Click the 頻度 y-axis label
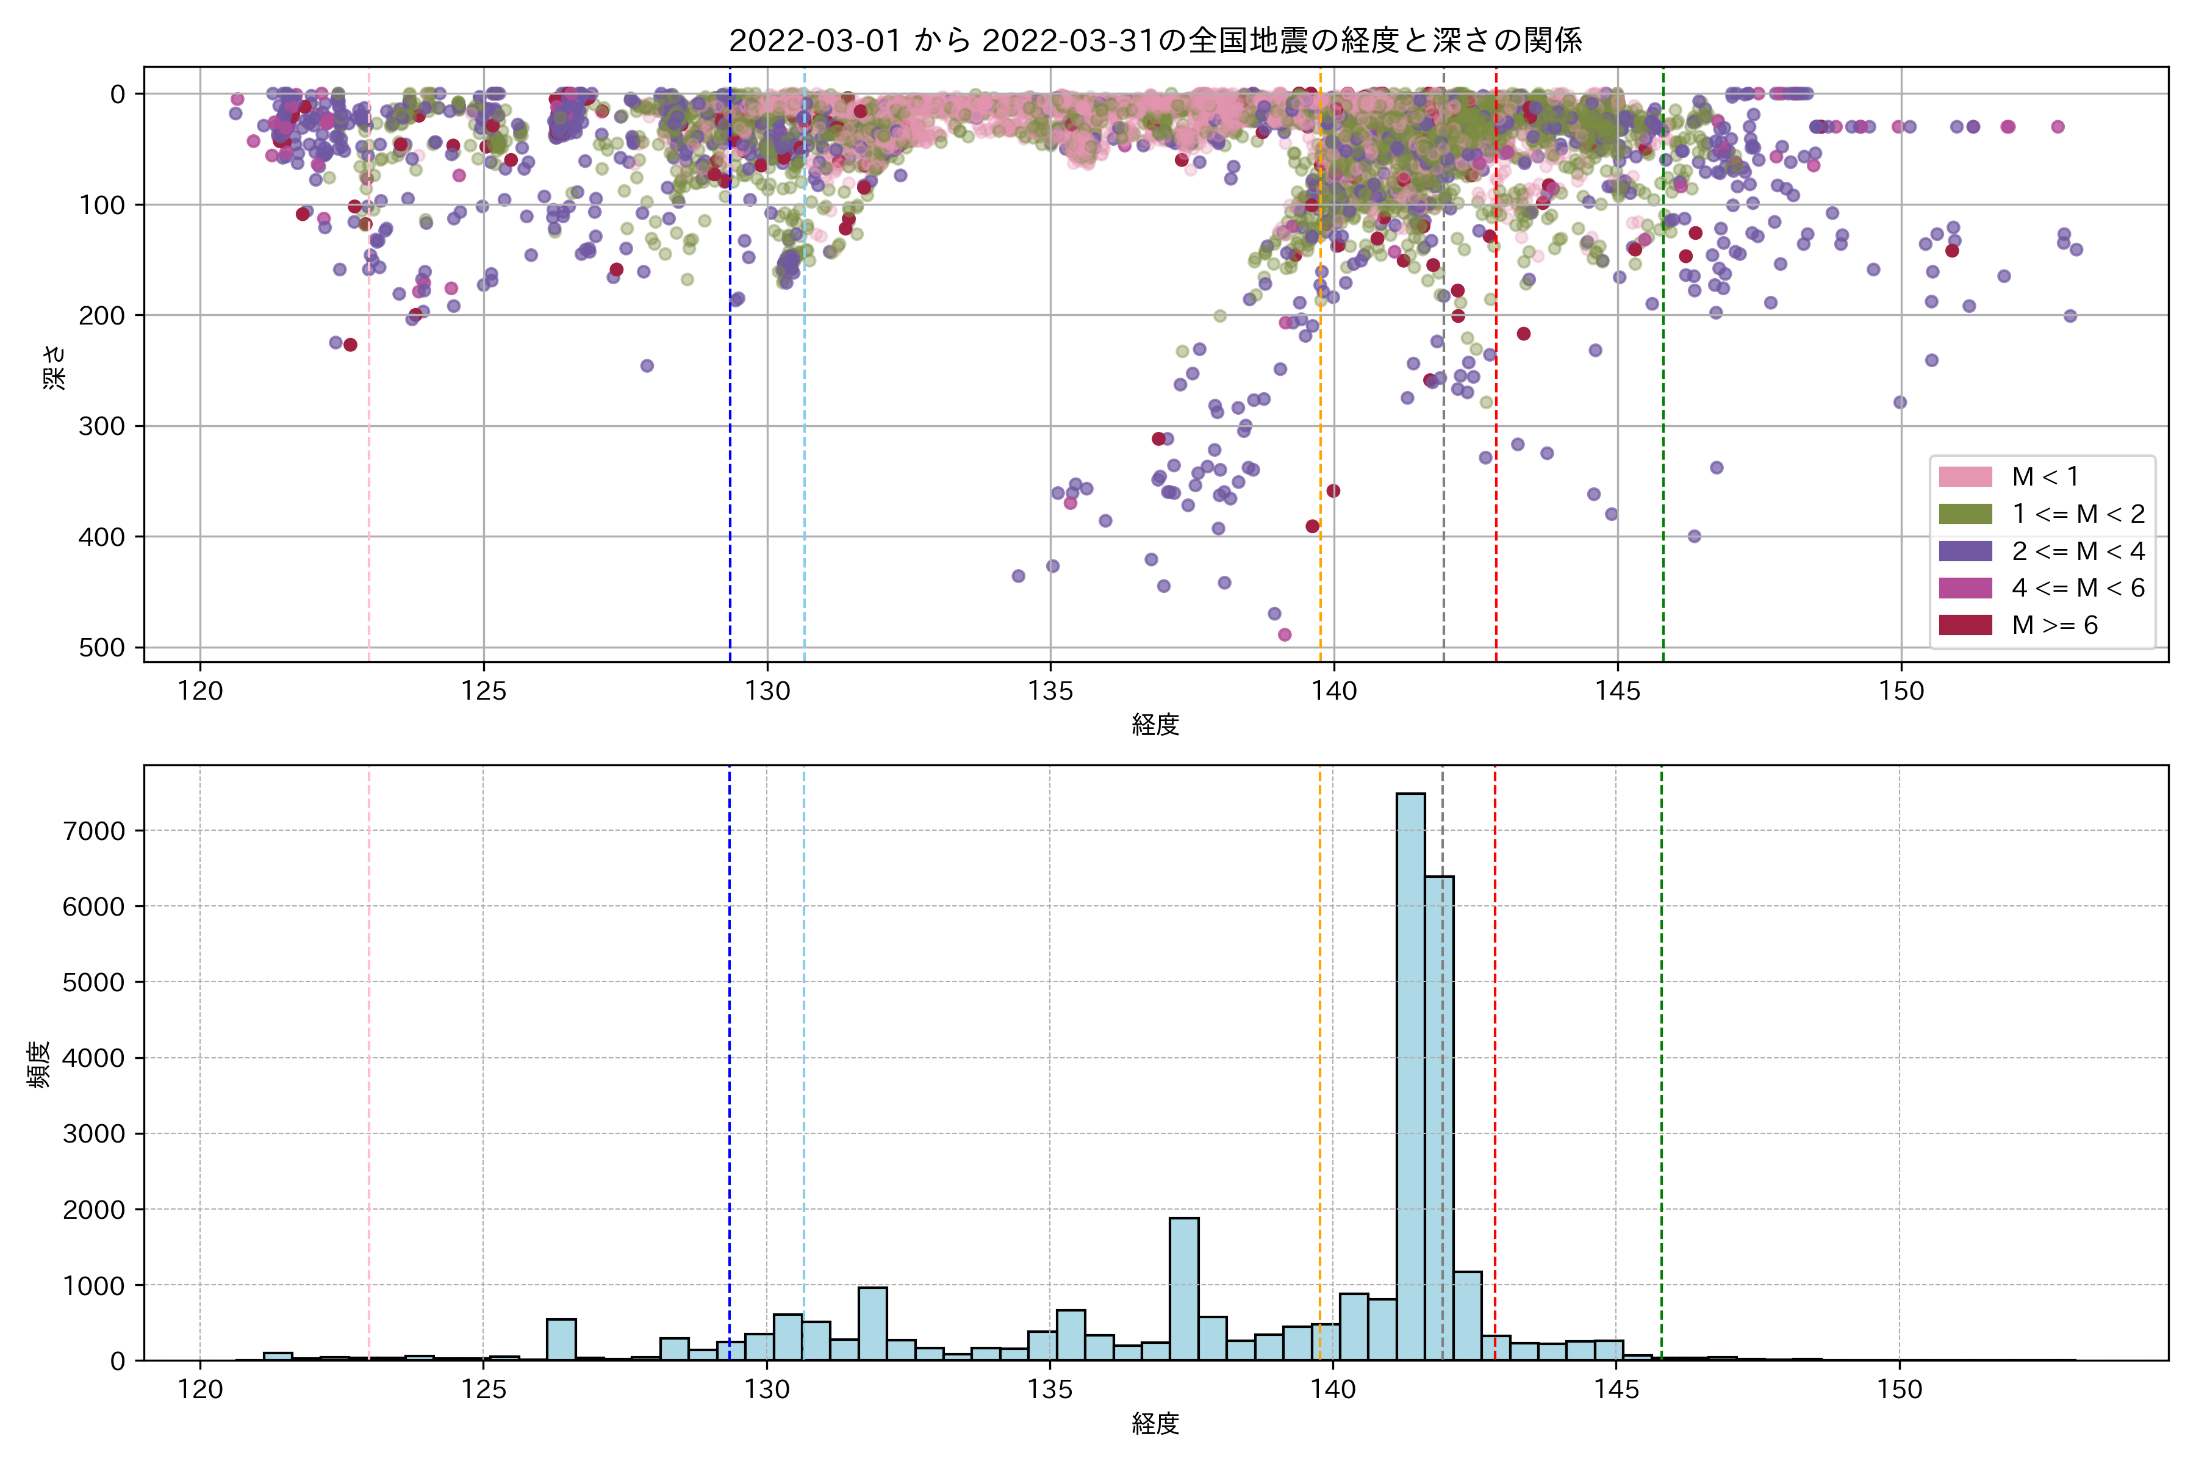The height and width of the screenshot is (1464, 2196). tap(39, 1064)
